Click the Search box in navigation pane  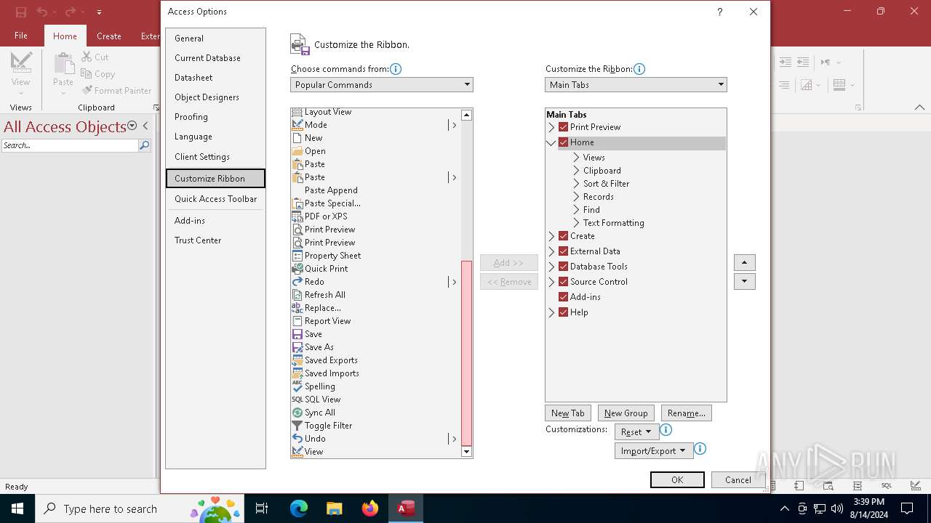(x=70, y=145)
